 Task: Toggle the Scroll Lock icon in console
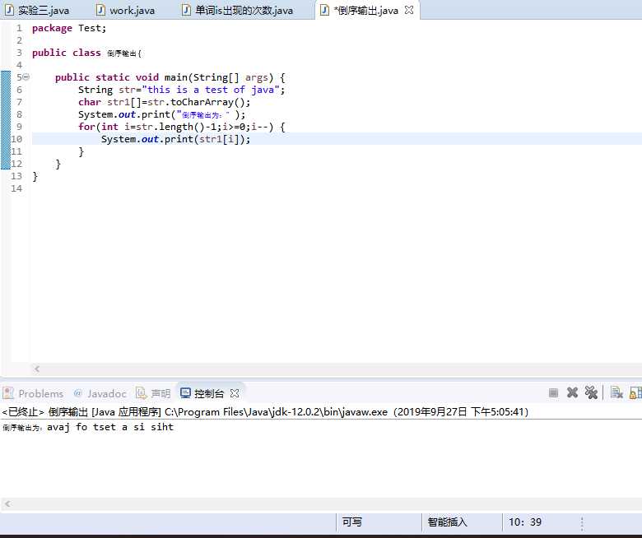635,392
